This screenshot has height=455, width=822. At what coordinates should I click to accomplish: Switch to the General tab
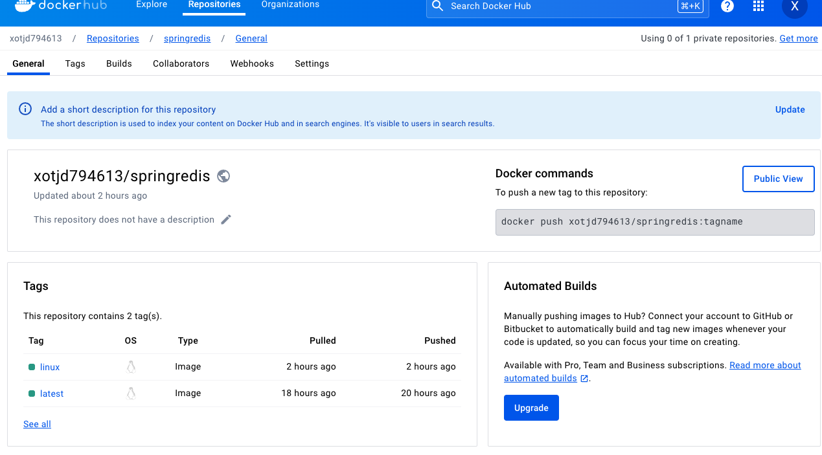pyautogui.click(x=29, y=63)
